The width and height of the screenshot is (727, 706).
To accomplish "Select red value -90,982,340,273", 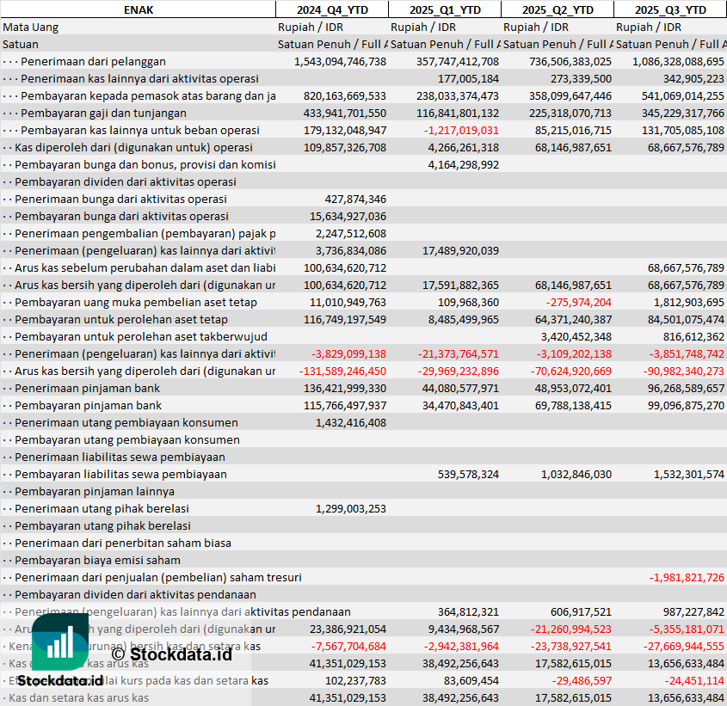I will point(684,371).
